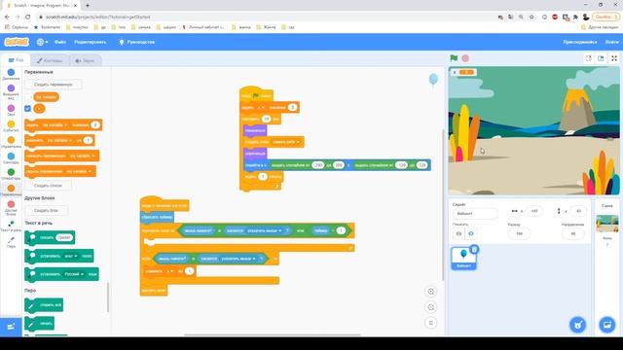
Task: Click the workspace vertical scrollbar
Action: [x=443, y=204]
